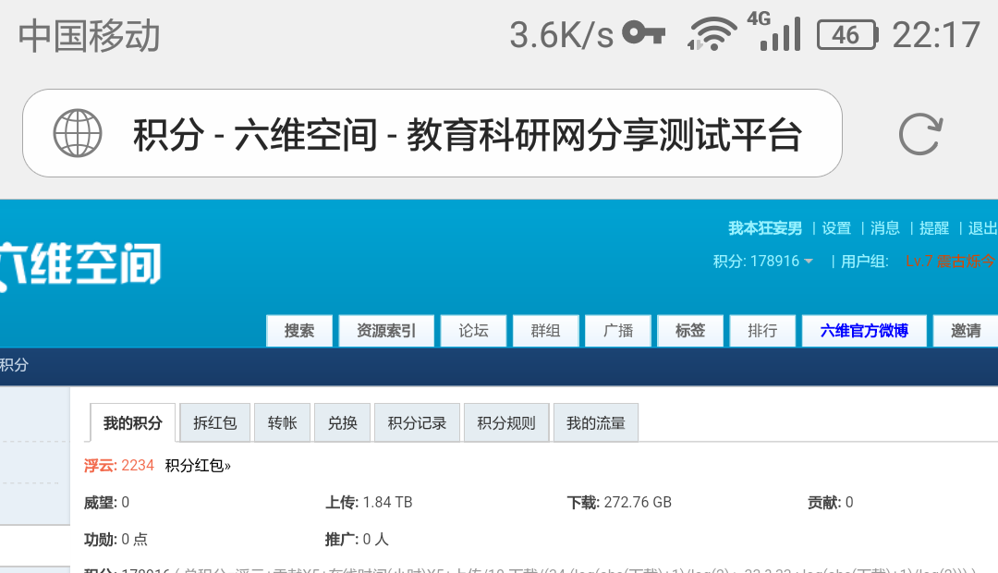998x573 pixels.
Task: Switch to the 积分记录 tab
Action: [x=417, y=422]
